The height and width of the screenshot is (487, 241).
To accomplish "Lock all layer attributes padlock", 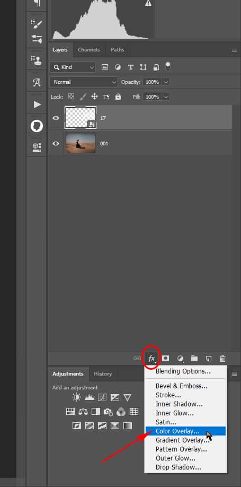I will tap(118, 97).
